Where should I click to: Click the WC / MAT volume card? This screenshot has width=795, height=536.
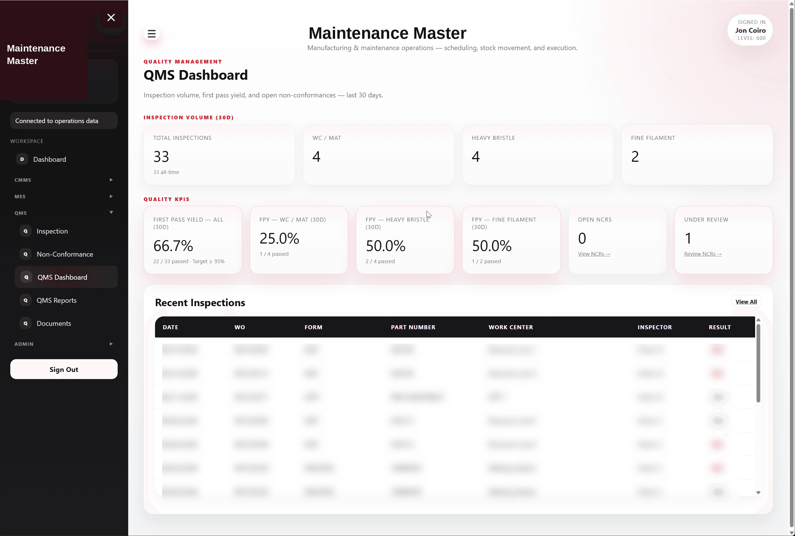click(x=378, y=155)
